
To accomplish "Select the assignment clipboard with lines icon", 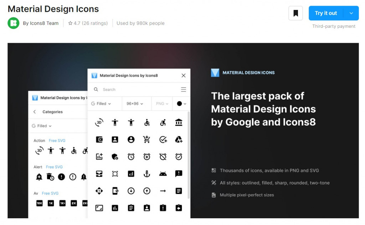I will pyautogui.click(x=131, y=208).
